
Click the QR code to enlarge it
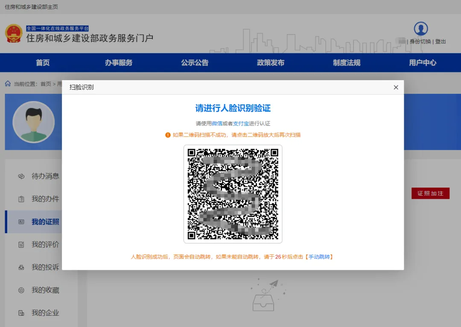coord(233,194)
